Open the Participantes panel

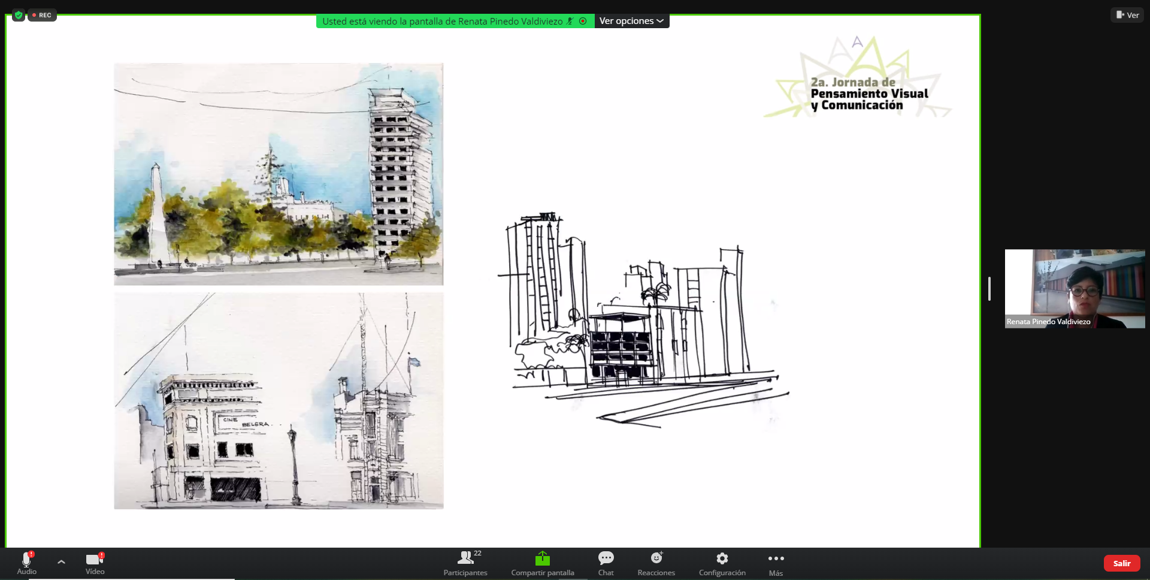pyautogui.click(x=465, y=564)
